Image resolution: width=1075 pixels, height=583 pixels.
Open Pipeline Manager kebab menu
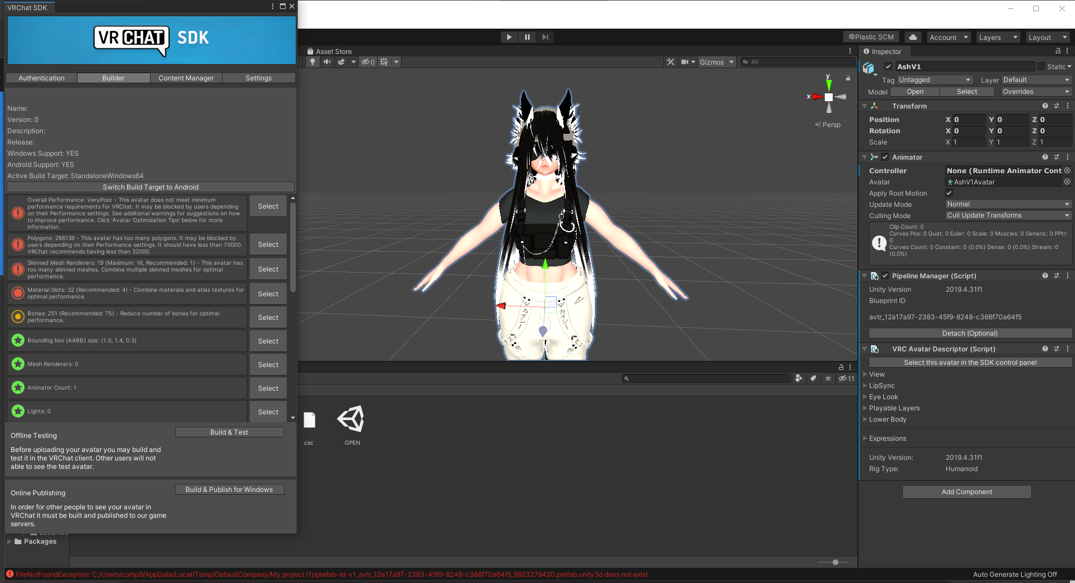click(1067, 275)
